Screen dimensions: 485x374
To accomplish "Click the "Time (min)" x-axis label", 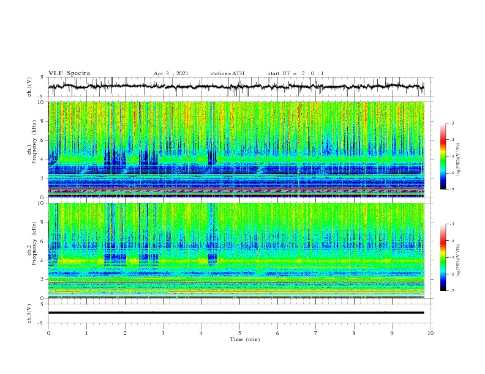I will point(245,339).
